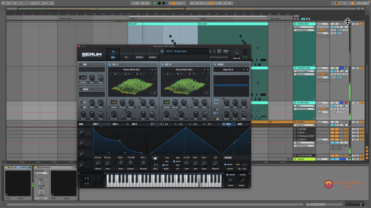Screen dimensions: 371x208
Task: Enable the SUB oscillator
Action: (x=81, y=65)
